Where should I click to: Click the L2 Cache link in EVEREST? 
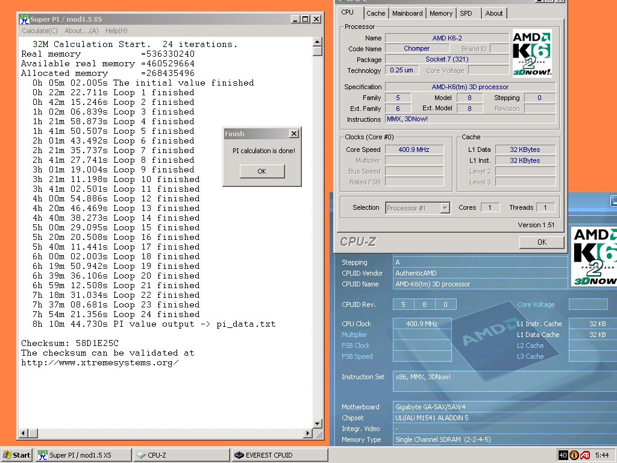pos(530,345)
